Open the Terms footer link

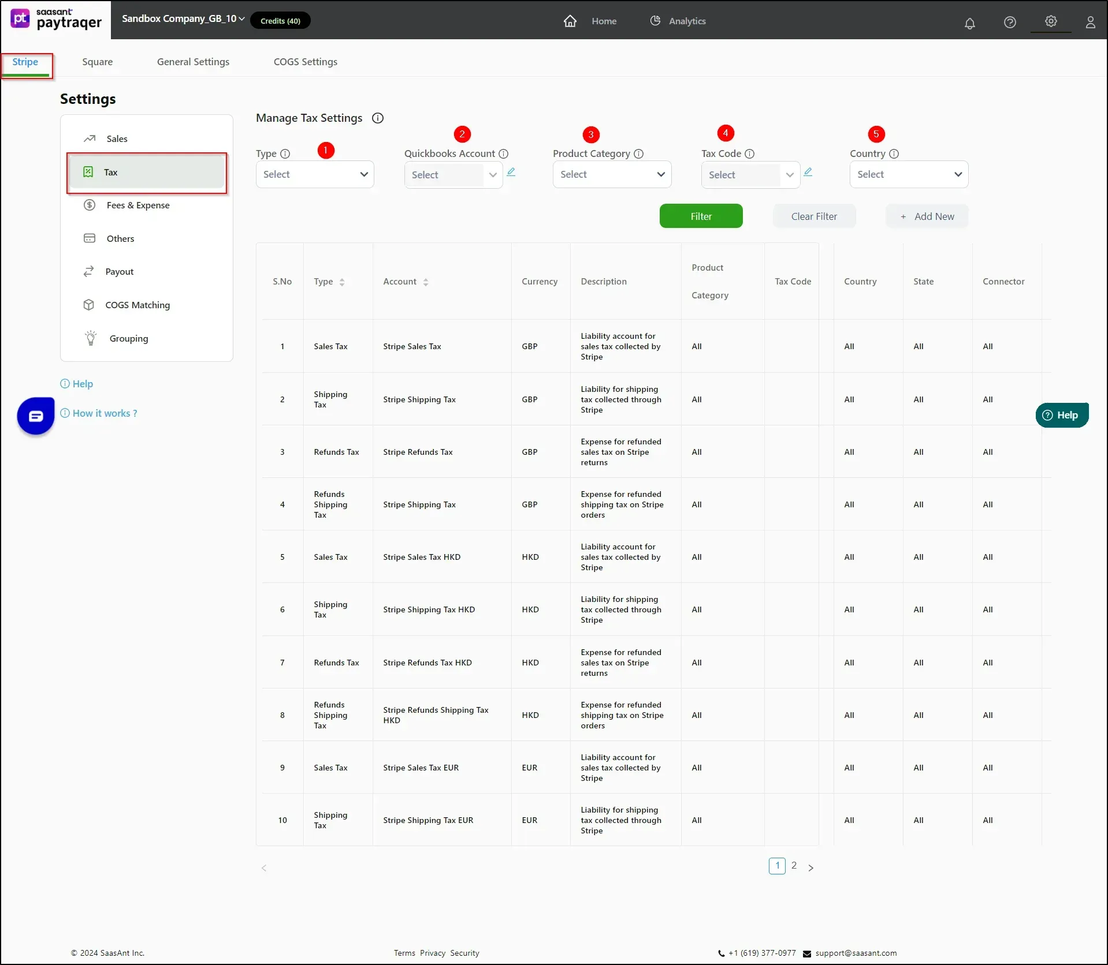point(404,953)
